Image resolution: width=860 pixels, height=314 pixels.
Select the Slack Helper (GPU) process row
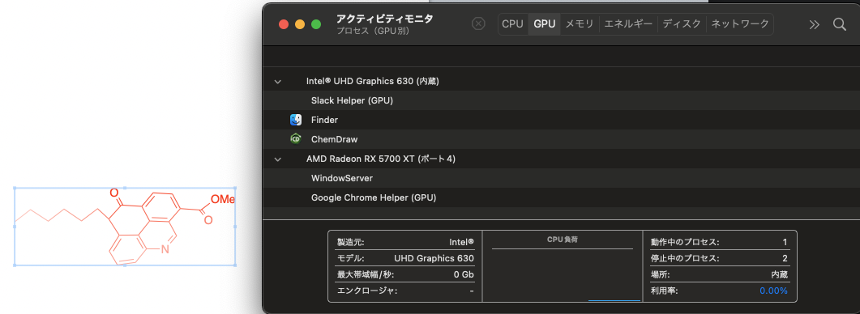tap(561, 100)
